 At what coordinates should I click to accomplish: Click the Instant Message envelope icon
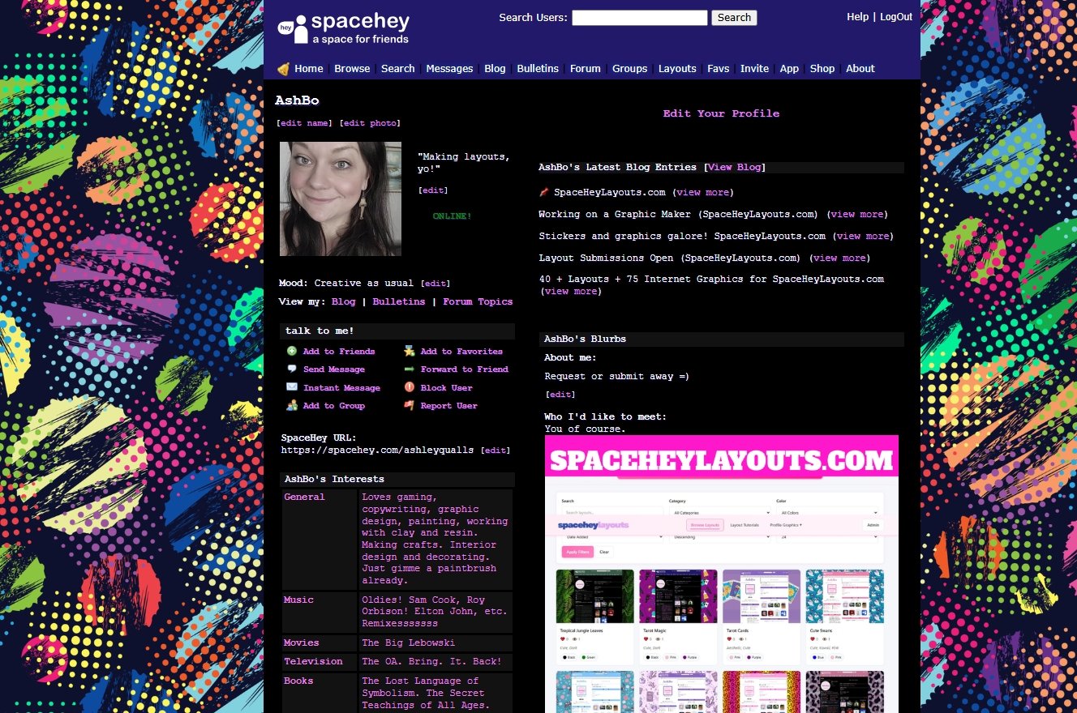pos(292,387)
